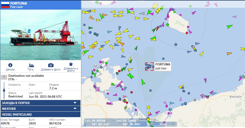Viewport: 245px width, 128px height.
Task: Add vessel with Добавить к флоту star
Action: [x=71, y=64]
